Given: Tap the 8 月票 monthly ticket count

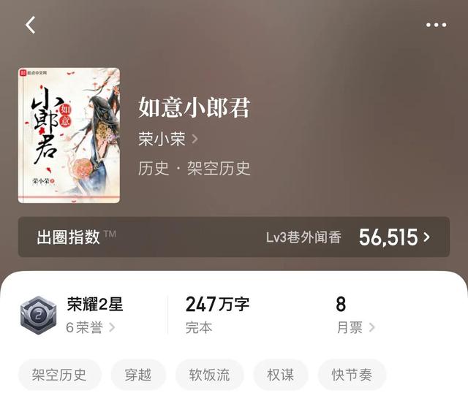Looking at the screenshot, I should coord(341,304).
